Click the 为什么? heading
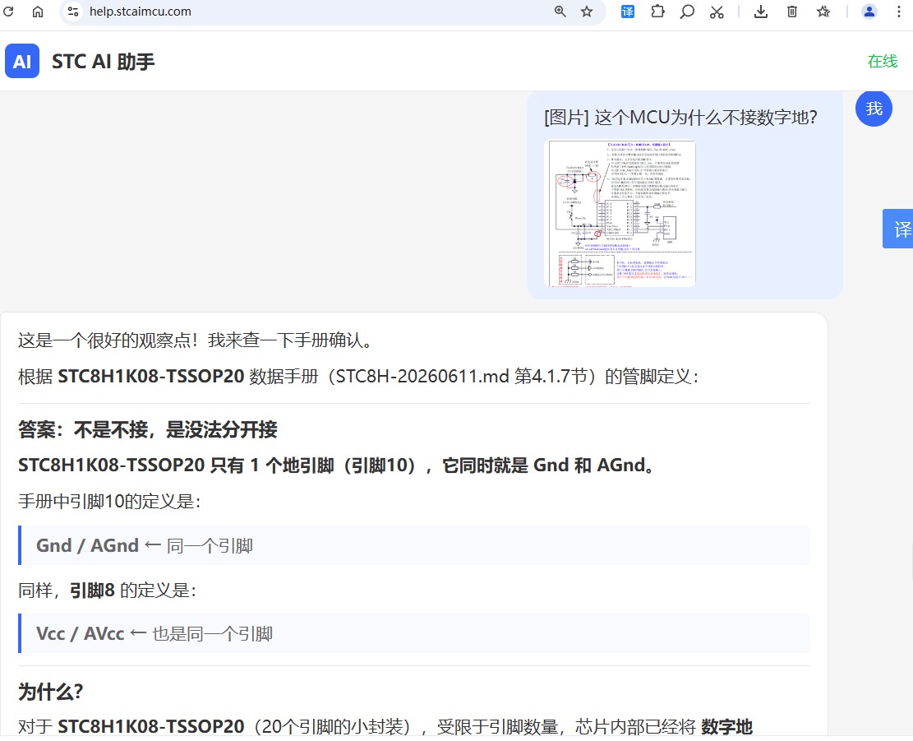913x741 pixels. coord(51,692)
